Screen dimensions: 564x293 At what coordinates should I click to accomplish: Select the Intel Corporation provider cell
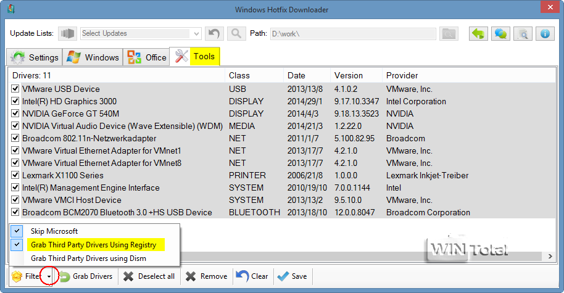416,101
